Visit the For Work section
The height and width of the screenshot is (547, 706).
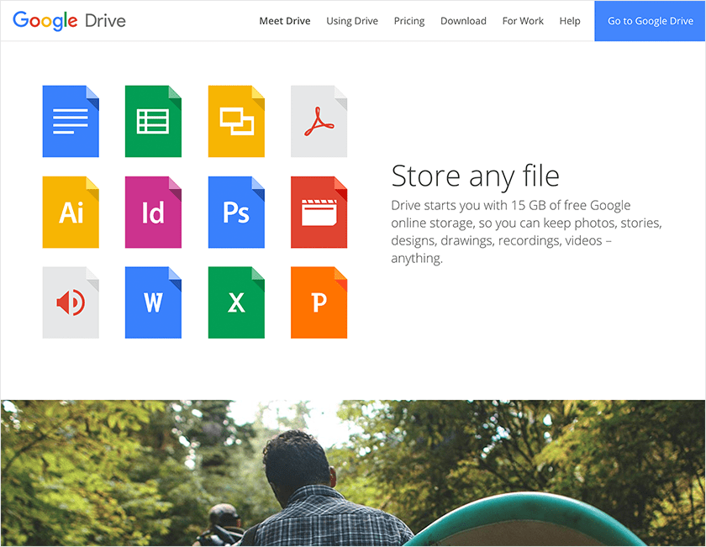[x=523, y=21]
